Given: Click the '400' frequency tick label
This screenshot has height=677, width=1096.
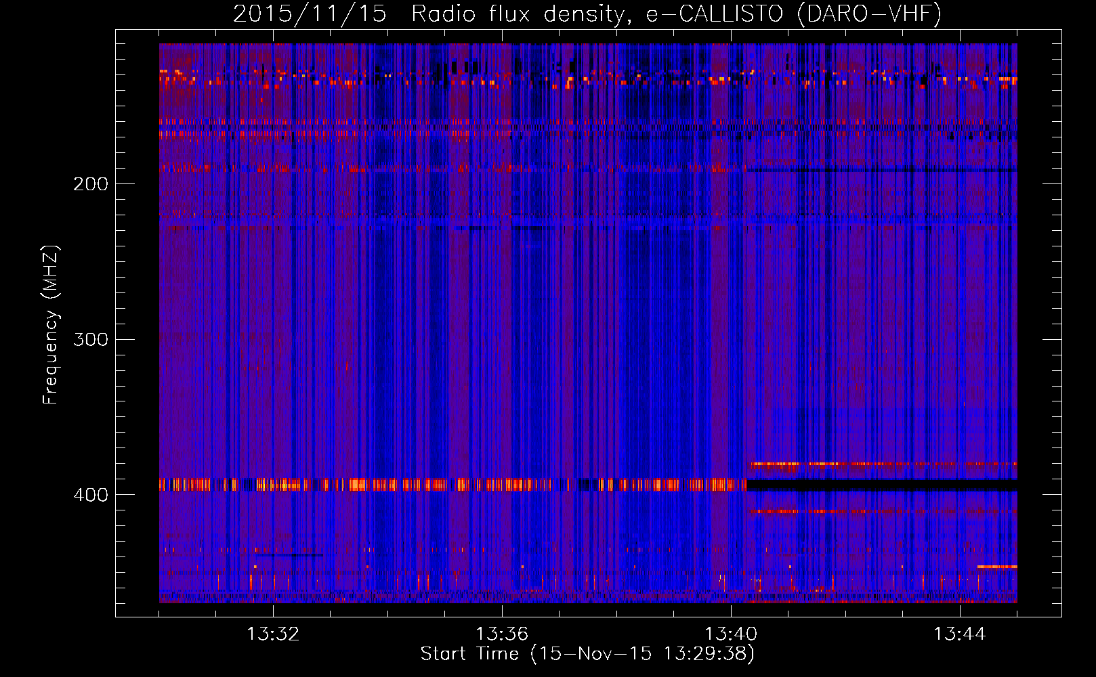Looking at the screenshot, I should pos(91,495).
